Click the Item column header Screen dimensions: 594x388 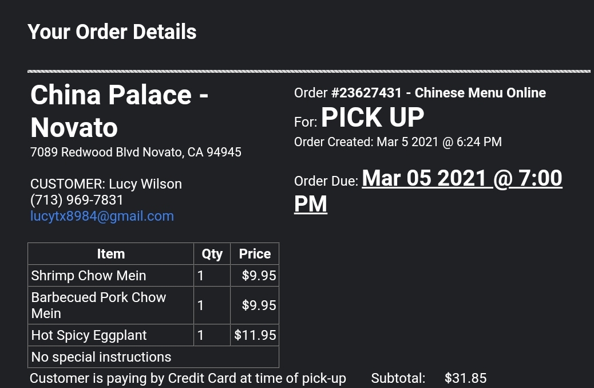coord(110,254)
